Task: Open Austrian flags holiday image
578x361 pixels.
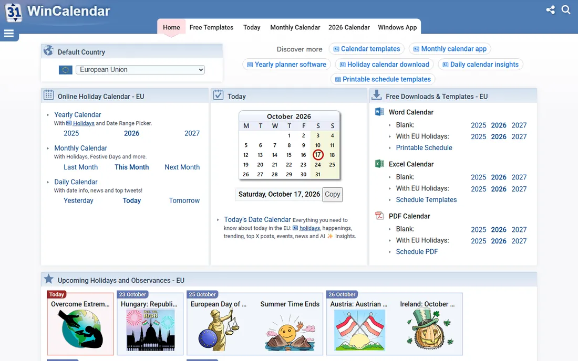Action: [x=359, y=330]
